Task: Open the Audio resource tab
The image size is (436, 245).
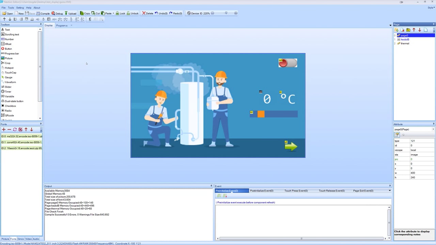Action: point(36,239)
